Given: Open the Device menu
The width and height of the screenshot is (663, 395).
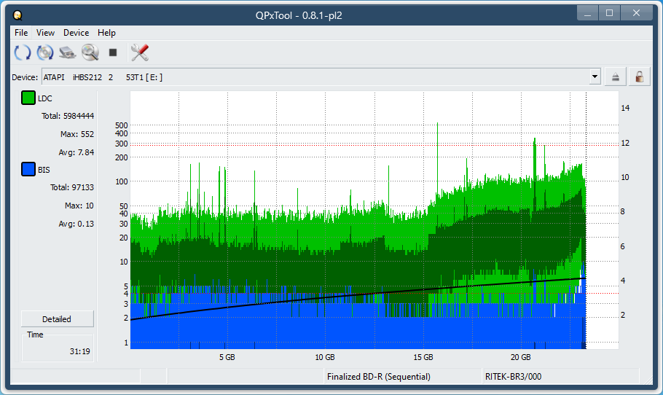Looking at the screenshot, I should pyautogui.click(x=76, y=33).
